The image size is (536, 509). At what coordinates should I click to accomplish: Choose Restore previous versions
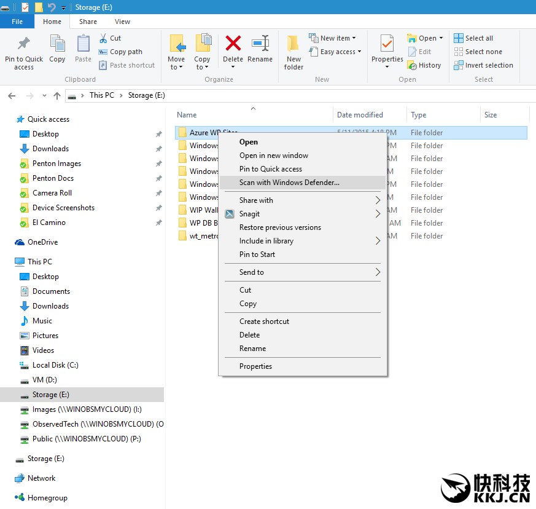click(x=303, y=227)
